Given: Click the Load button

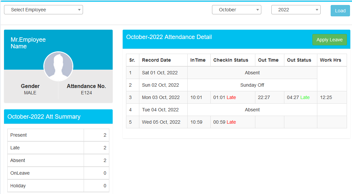Looking at the screenshot, I should pyautogui.click(x=340, y=11).
